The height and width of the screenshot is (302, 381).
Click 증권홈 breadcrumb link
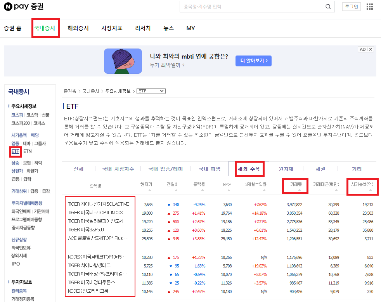click(70, 91)
